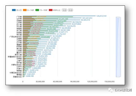Toggle the 总人口 series via legend text
The image size is (136, 96).
coord(19,10)
